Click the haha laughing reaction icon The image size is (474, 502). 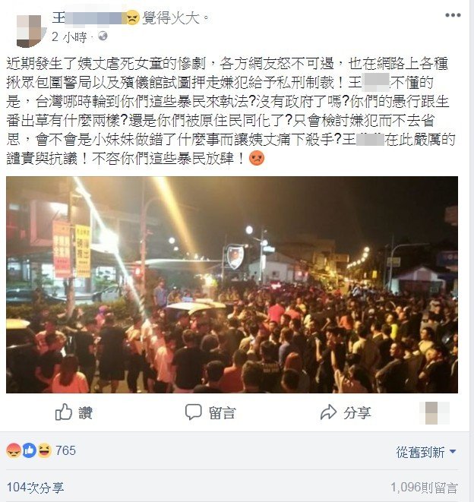(x=45, y=450)
